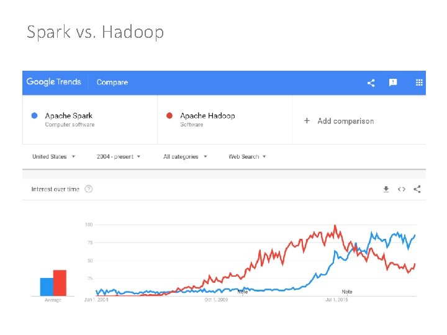Image resolution: width=447 pixels, height=335 pixels.
Task: Select the Apache Spark search term
Action: coord(69,116)
